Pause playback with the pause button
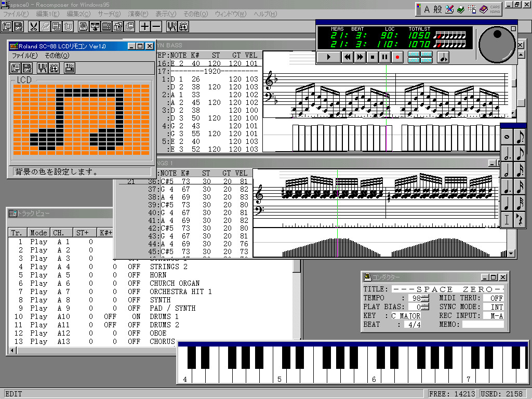Viewport: 532px width, 399px height. click(x=384, y=57)
